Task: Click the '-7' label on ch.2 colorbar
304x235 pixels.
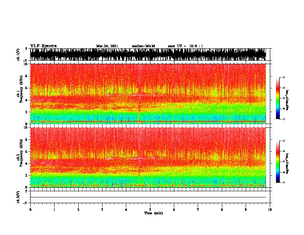Action: 283,183
